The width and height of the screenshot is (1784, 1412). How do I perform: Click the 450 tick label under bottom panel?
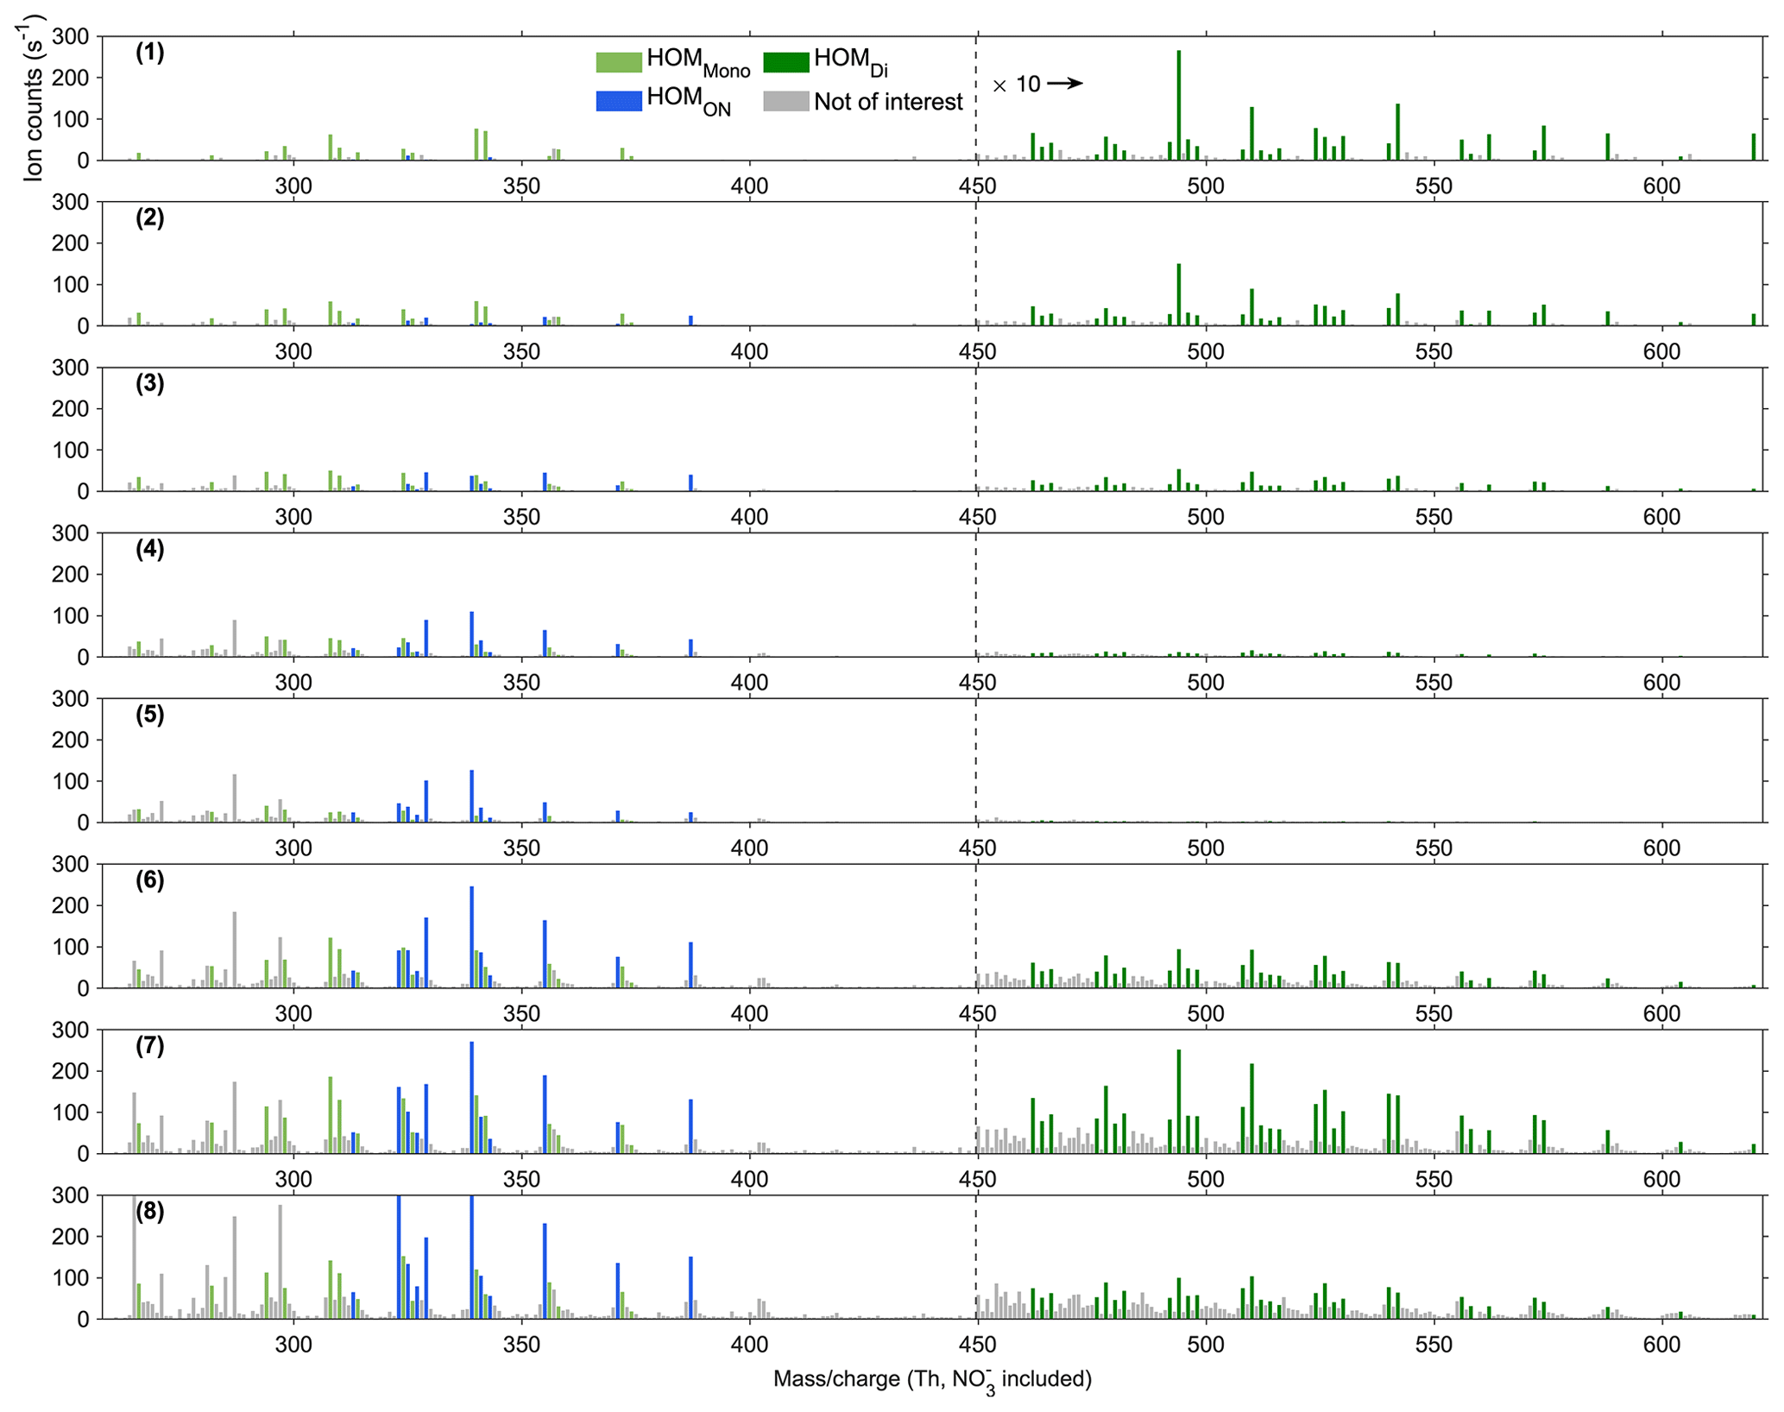click(976, 1345)
